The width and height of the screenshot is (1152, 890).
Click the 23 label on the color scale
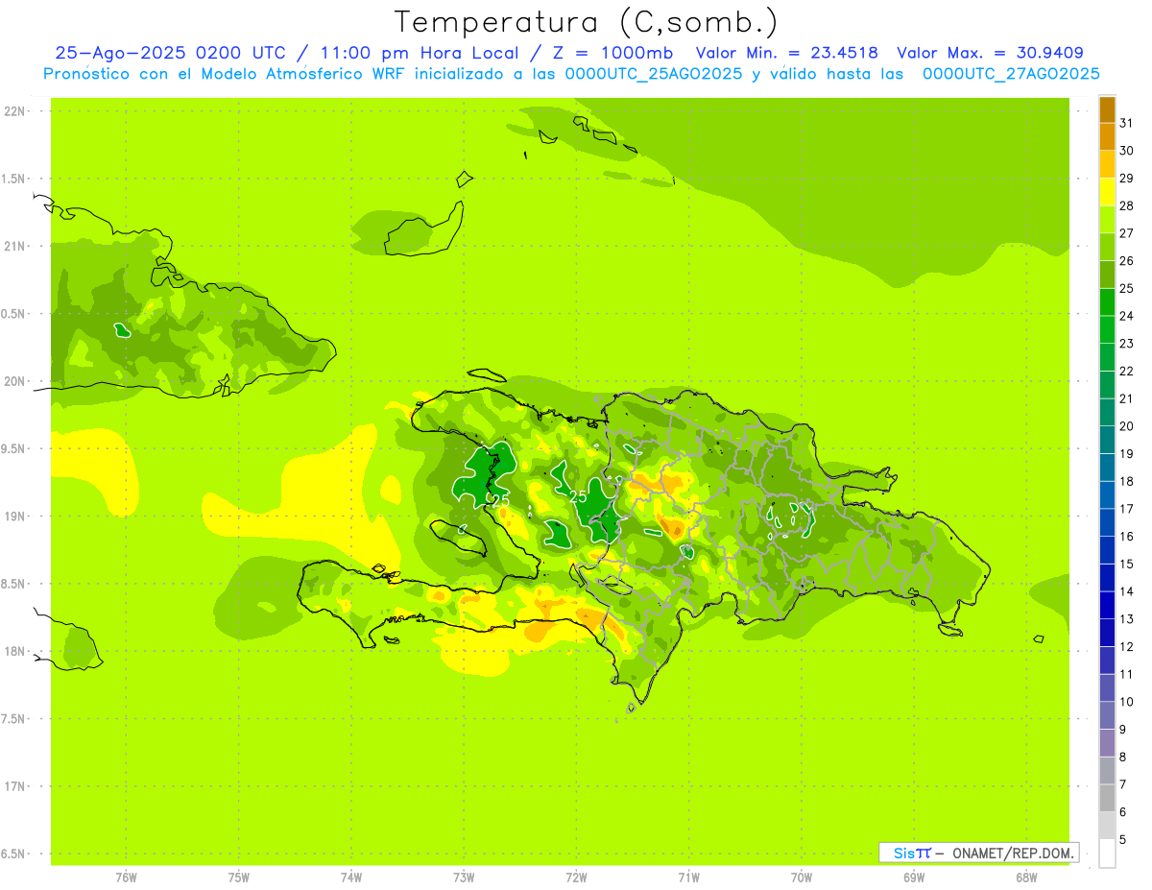coord(1126,343)
